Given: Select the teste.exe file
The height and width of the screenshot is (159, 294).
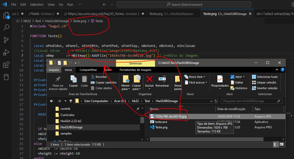Looking at the screenshot, I should (x=161, y=122).
